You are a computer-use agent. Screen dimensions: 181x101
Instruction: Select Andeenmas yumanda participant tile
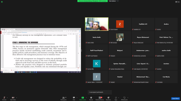(x=143, y=50)
